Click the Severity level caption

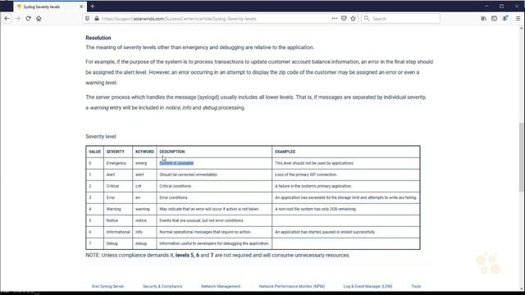(101, 137)
